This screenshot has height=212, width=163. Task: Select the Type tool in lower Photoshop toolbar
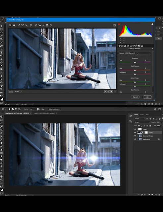tap(1, 166)
